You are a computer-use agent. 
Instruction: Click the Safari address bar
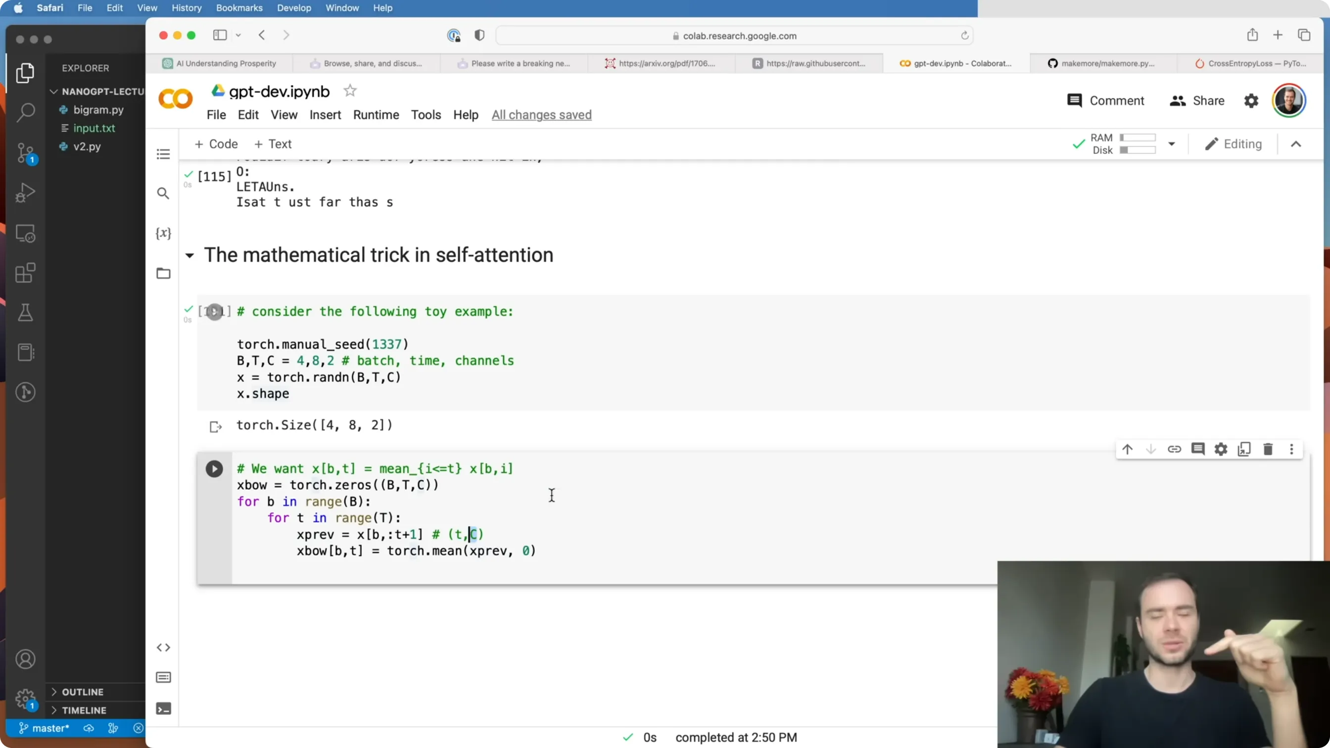734,36
